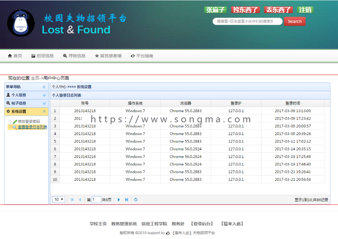Click the red Search button
This screenshot has width=338, height=239.
click(x=294, y=21)
